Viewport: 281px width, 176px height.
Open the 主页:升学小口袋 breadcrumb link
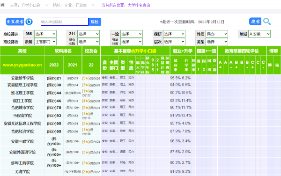pos(25,5)
